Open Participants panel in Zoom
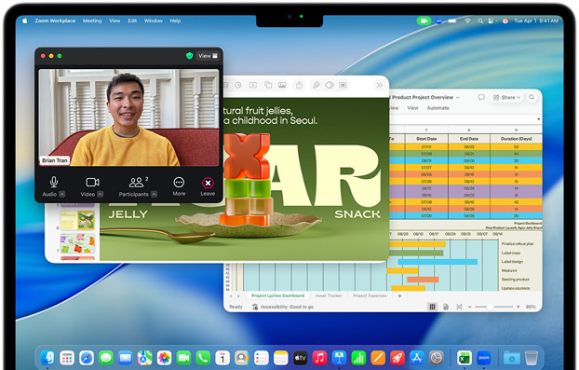This screenshot has height=370, width=579. click(136, 183)
